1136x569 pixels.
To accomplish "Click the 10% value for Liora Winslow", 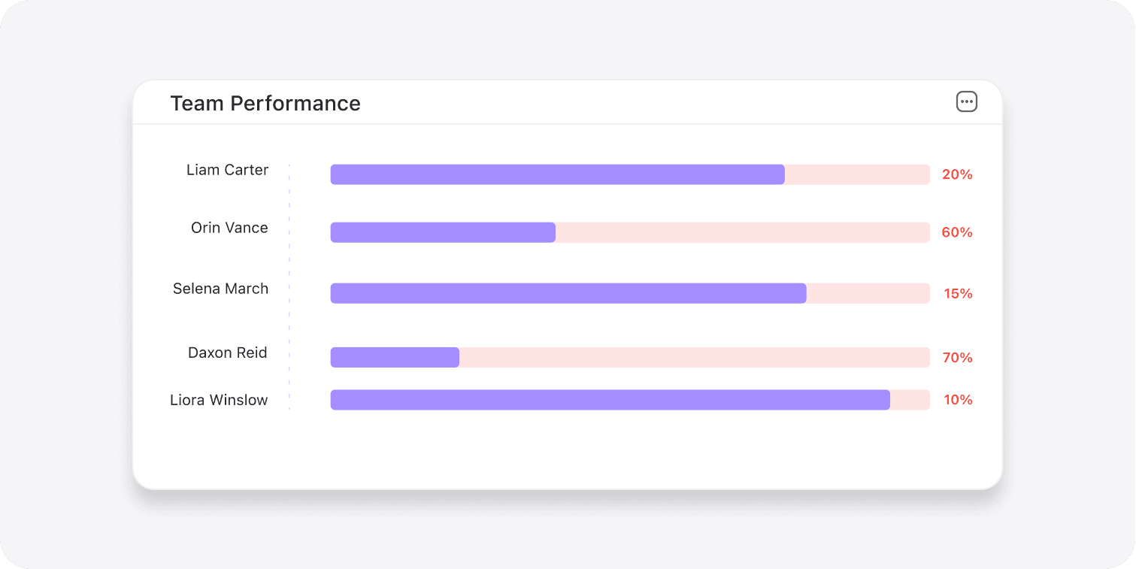I will pyautogui.click(x=956, y=400).
